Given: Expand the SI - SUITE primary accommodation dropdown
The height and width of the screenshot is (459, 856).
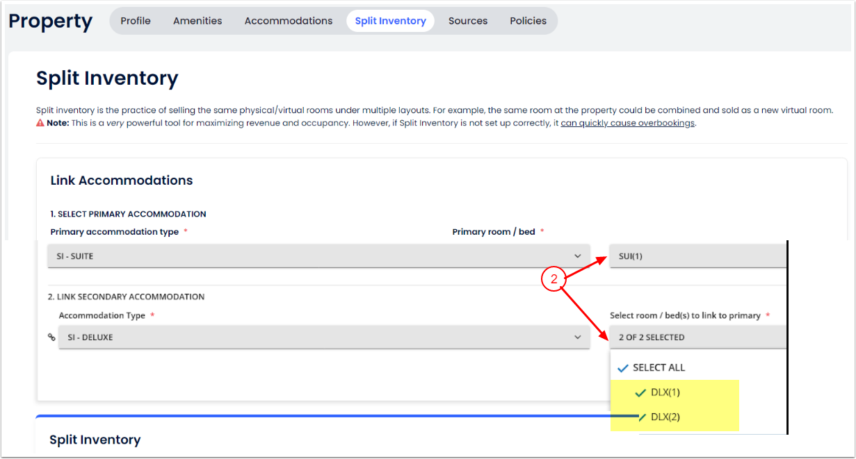Looking at the screenshot, I should (318, 256).
